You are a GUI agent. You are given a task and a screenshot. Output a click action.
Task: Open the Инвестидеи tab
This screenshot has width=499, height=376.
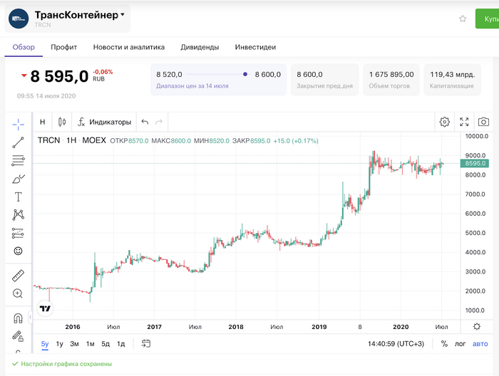(255, 47)
